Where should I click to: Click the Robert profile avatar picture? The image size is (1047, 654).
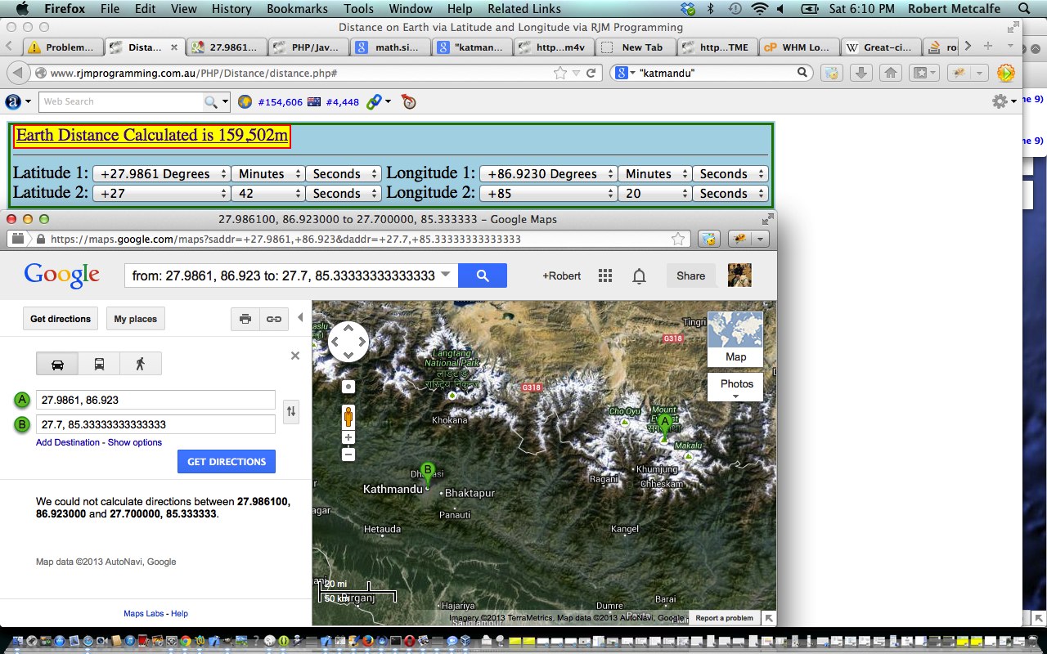(739, 275)
